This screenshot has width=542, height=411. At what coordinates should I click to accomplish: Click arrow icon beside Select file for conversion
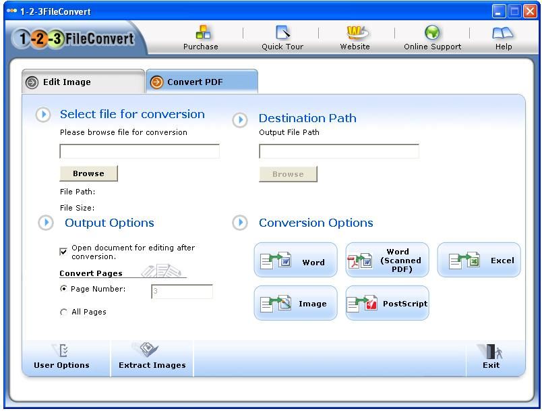tap(44, 115)
